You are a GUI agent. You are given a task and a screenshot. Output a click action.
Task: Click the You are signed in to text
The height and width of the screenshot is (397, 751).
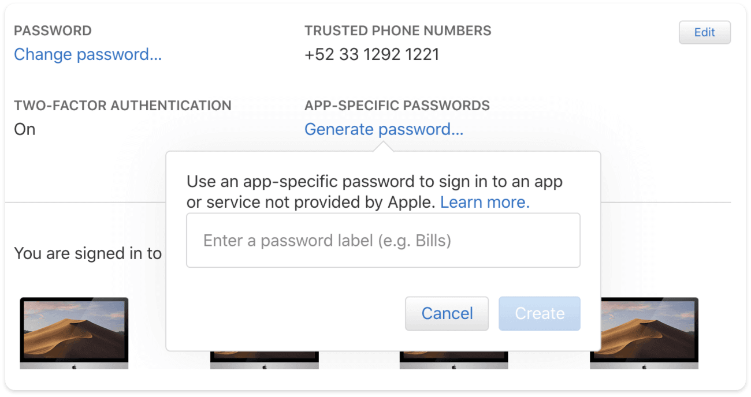click(x=88, y=253)
